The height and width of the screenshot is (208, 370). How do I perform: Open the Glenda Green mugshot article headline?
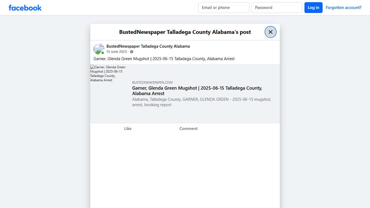(197, 90)
